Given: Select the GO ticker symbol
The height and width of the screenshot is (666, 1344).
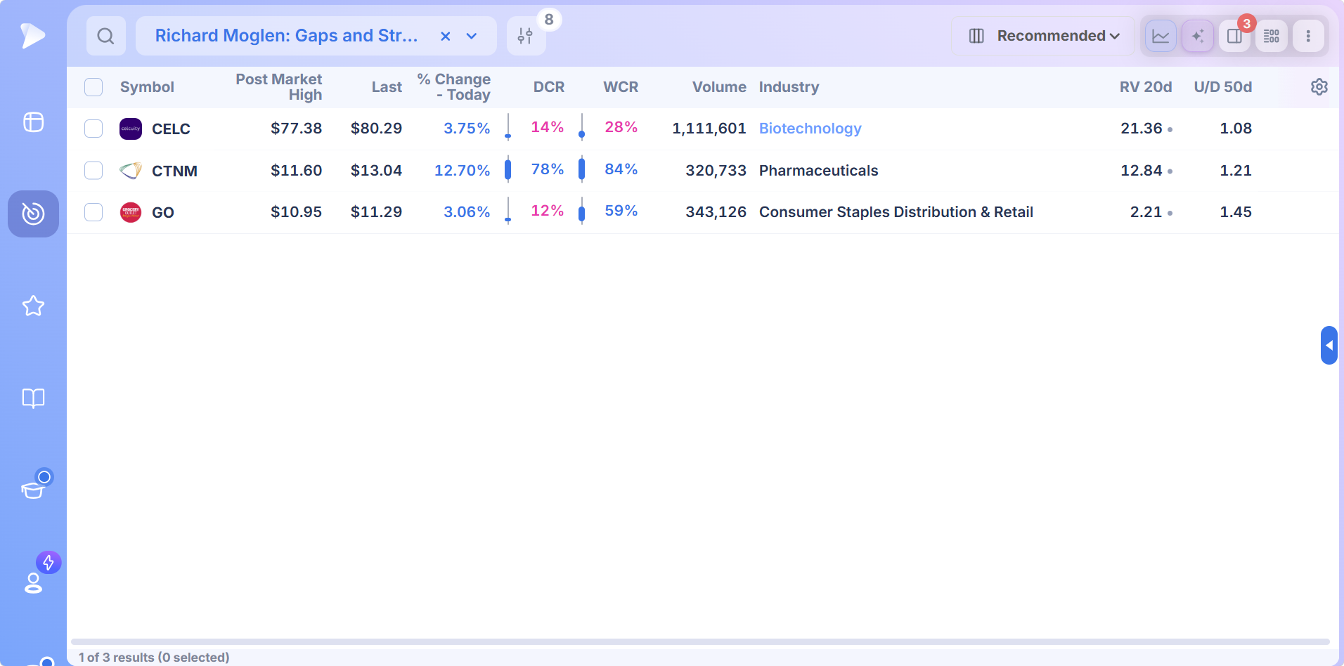Looking at the screenshot, I should (x=163, y=213).
